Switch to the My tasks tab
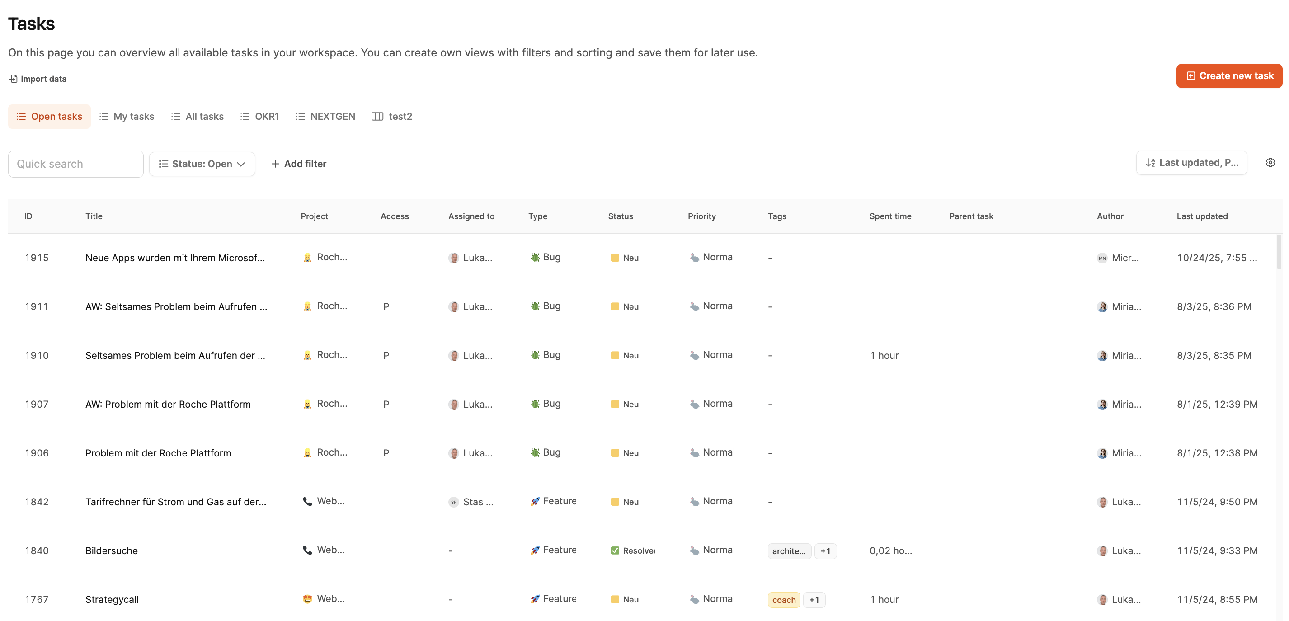The height and width of the screenshot is (621, 1289). (127, 116)
